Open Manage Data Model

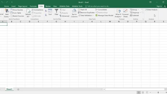104,15
